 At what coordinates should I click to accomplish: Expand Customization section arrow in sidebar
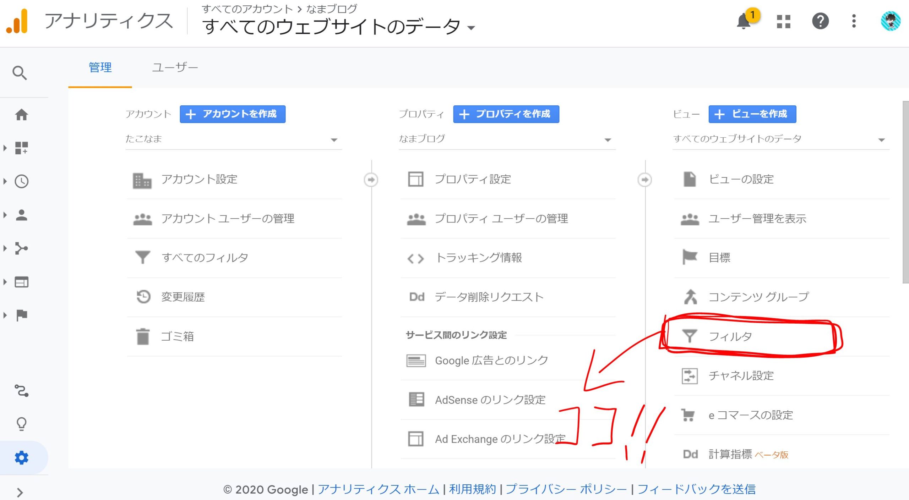pyautogui.click(x=5, y=148)
